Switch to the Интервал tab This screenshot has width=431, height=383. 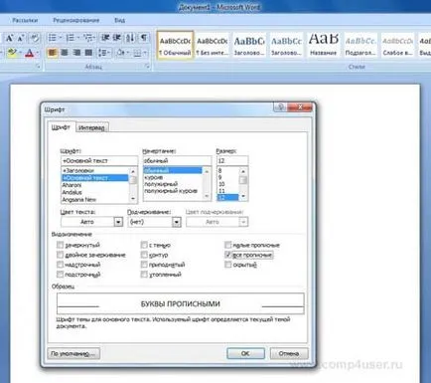(91, 128)
